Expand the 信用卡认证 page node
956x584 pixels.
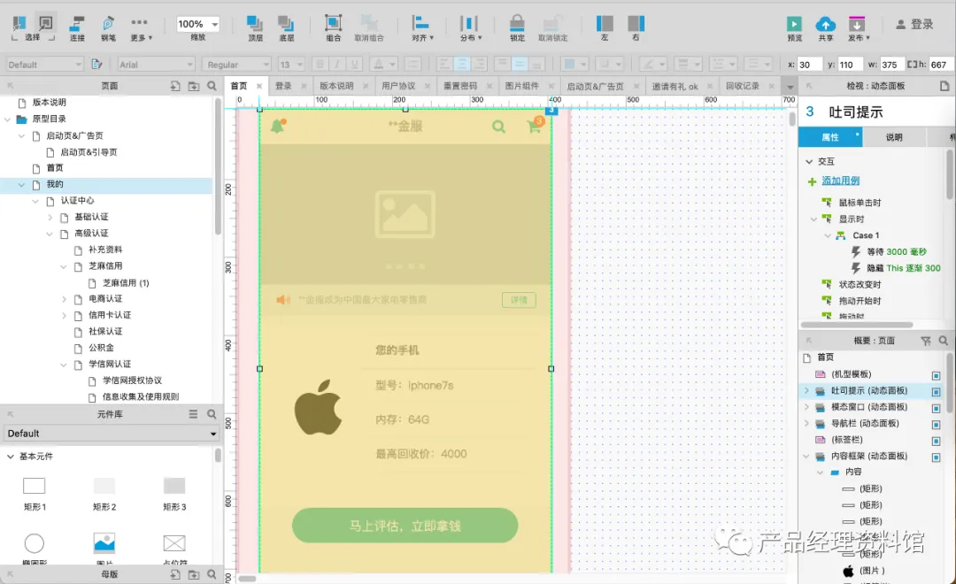(64, 315)
